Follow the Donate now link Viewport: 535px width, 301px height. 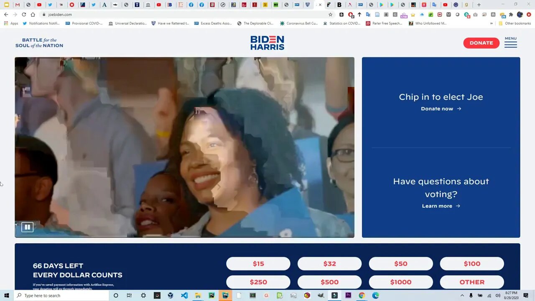coord(441,109)
